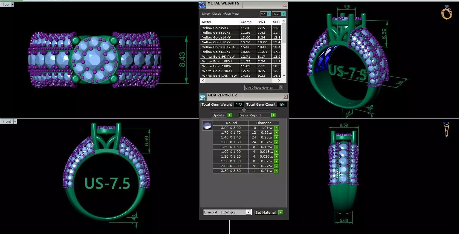Viewport: 459px width, 234px height.
Task: Click green arrow for 2.00 X 2.00 row
Action: 276,166
